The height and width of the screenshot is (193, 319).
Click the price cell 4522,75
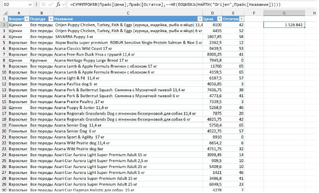[213, 131]
